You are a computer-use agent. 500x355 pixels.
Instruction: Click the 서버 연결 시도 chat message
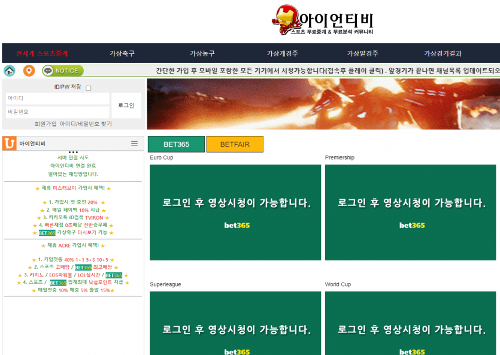[x=73, y=157]
